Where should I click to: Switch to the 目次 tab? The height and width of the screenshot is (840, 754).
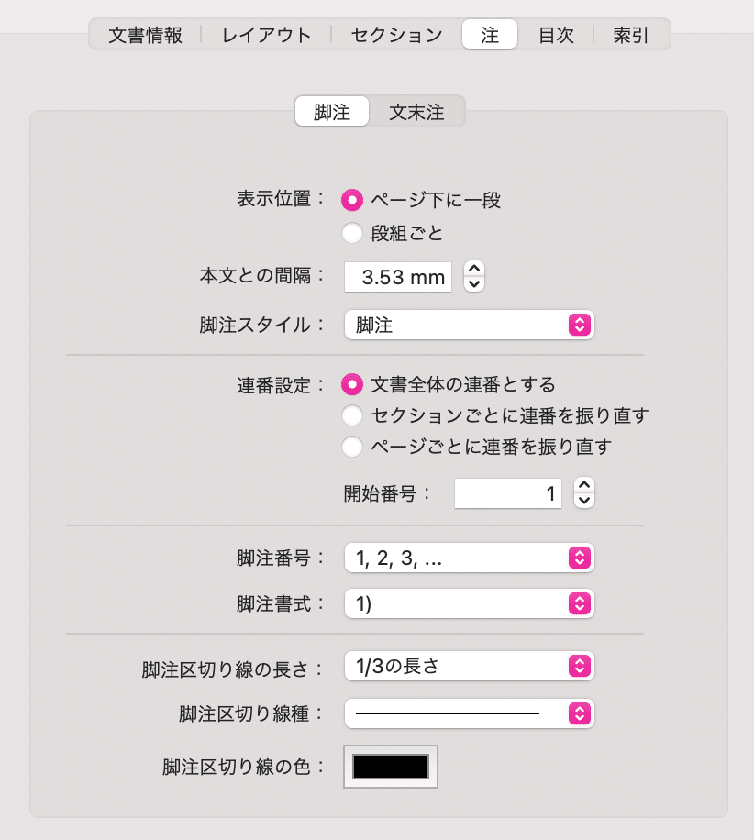pyautogui.click(x=557, y=34)
